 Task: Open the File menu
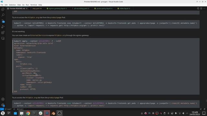(2, 5)
